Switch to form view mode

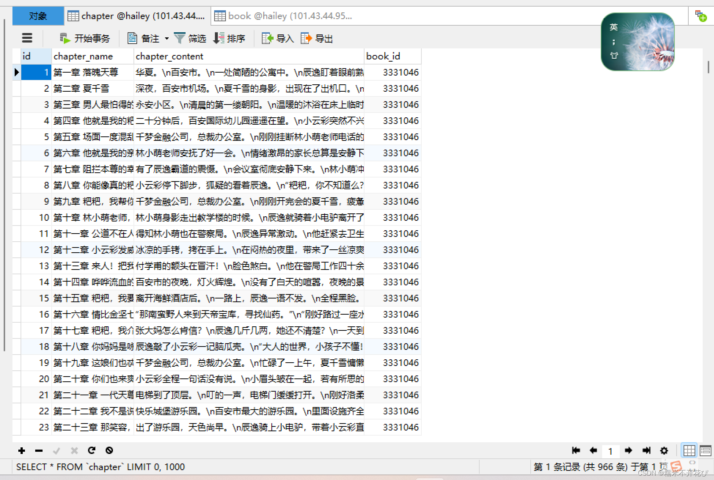705,450
